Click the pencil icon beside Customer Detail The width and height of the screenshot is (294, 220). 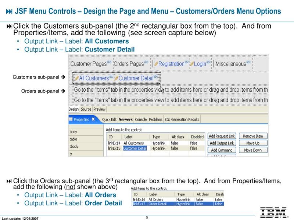pyautogui.click(x=115, y=78)
